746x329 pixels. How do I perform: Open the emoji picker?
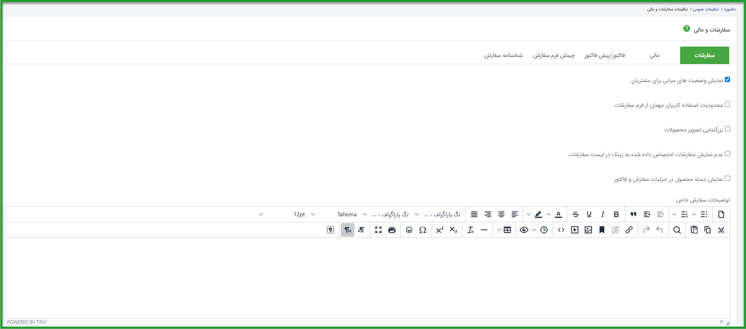click(409, 230)
